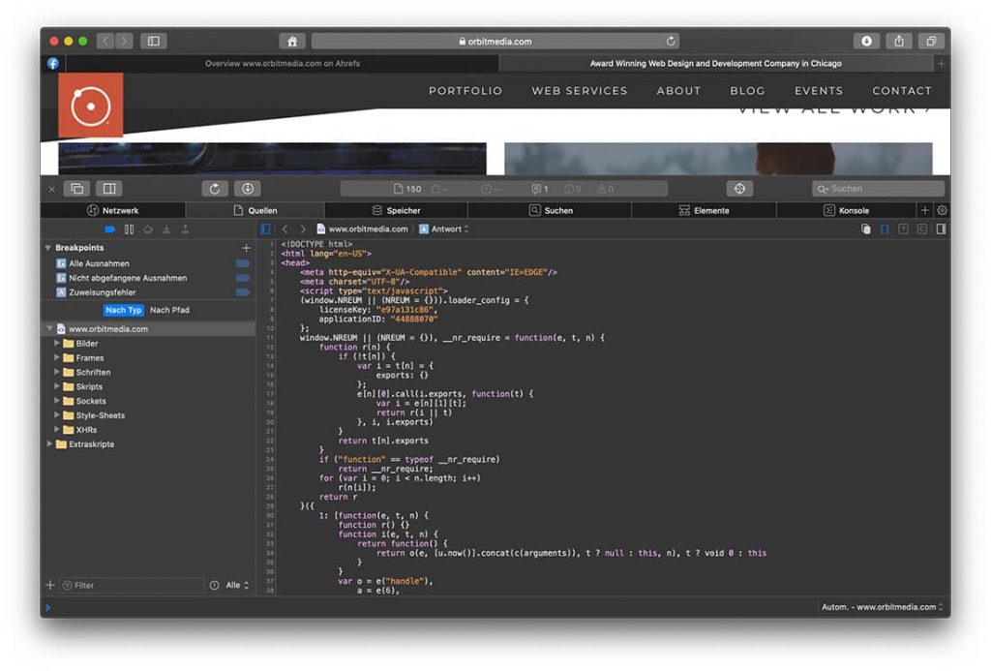
Task: Toggle Nicht abgefangene Ausnahmen breakpoint
Action: [243, 278]
